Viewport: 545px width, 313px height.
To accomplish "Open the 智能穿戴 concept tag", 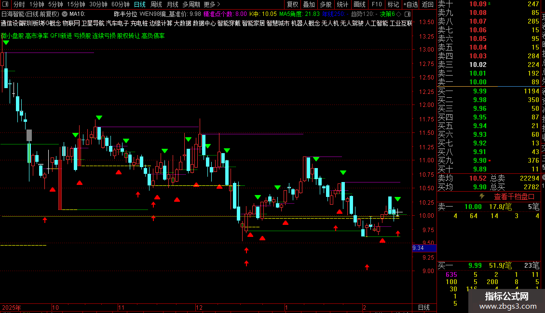I will point(229,23).
